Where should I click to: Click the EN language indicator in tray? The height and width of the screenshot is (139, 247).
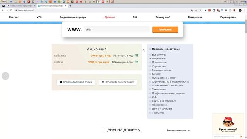point(225,2)
